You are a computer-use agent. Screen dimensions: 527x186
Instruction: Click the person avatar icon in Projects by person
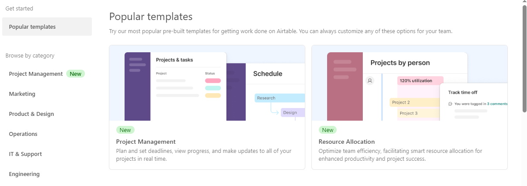point(370,81)
